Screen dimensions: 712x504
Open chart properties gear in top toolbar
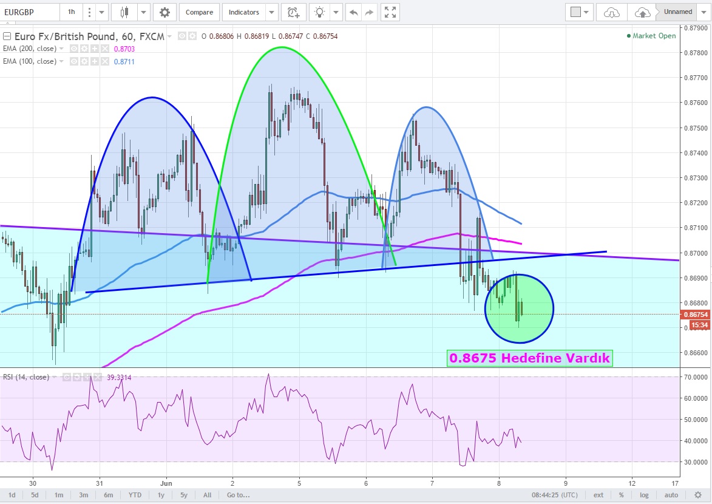[164, 12]
